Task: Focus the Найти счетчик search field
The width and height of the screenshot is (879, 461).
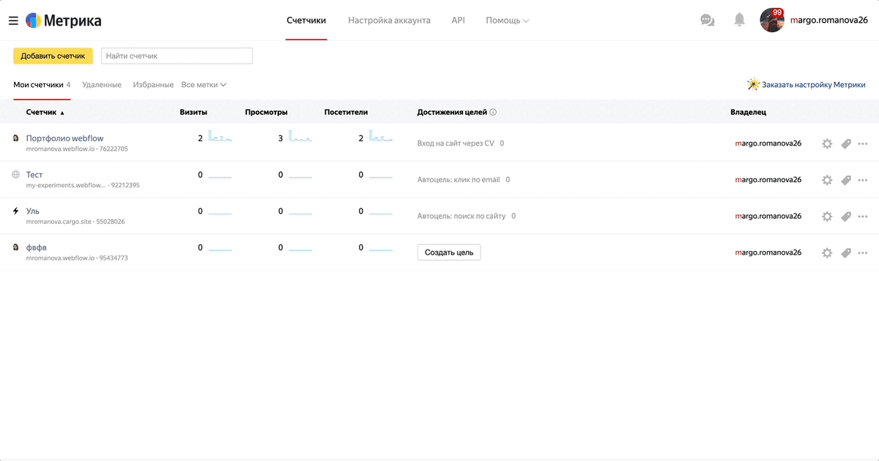Action: coord(177,56)
